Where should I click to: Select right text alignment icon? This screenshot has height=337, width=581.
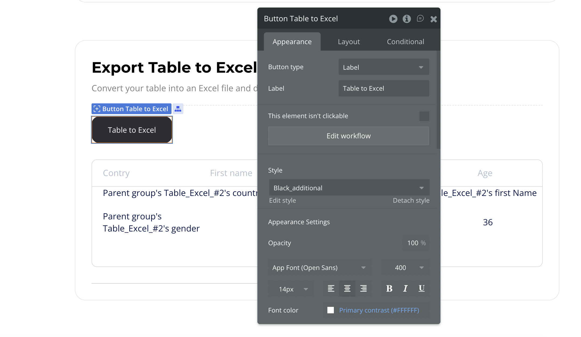coord(363,289)
